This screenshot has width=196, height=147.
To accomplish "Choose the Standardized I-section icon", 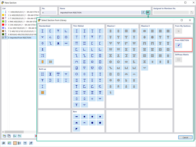I will 43,31.
